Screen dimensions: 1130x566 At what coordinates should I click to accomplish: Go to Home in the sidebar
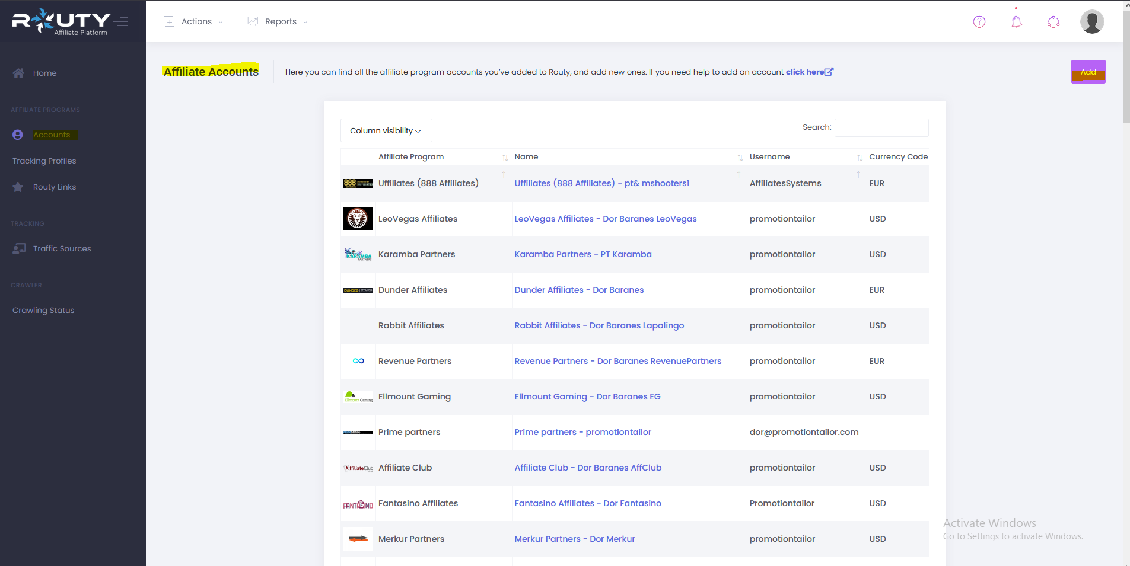coord(45,73)
